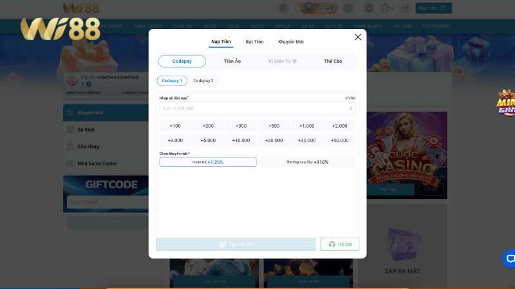515x289 pixels.
Task: Click the search magnifier icon in header
Action: 283,8
